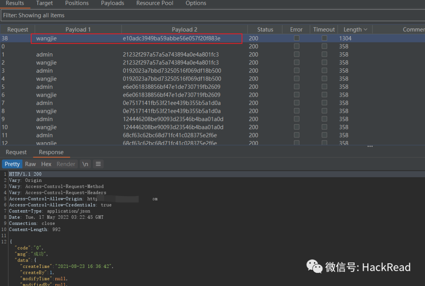Viewport: 425px width, 286px height.
Task: Sort by the Length column arrow
Action: (x=366, y=29)
